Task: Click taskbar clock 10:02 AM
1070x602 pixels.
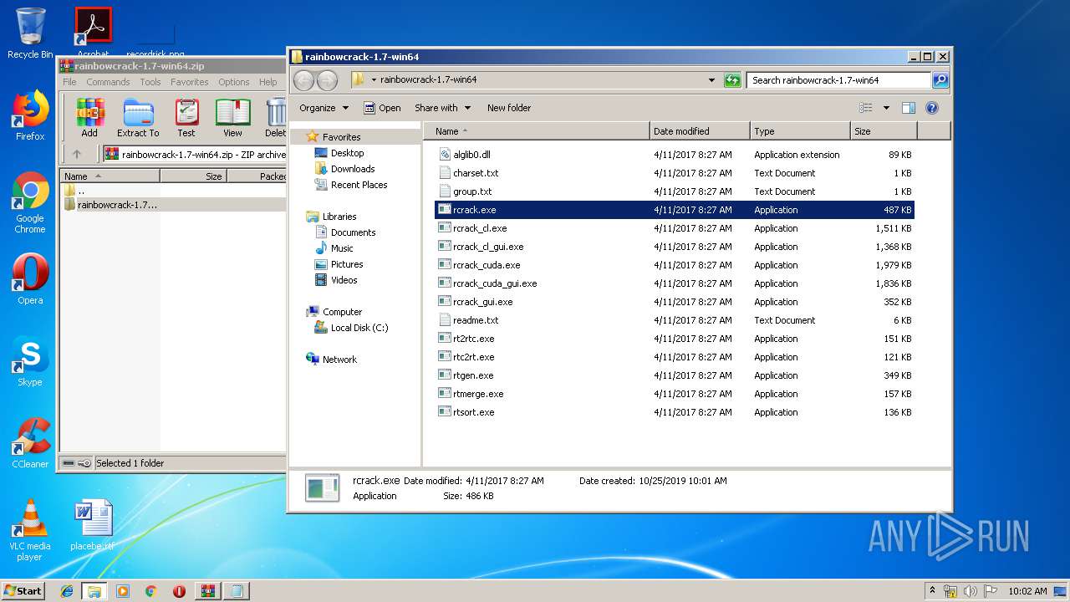Action: (x=1027, y=591)
